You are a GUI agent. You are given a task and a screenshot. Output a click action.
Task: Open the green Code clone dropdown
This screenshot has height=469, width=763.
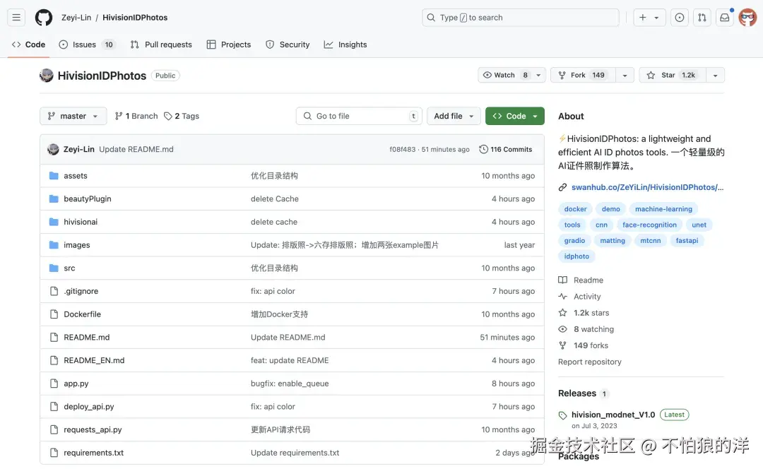click(x=515, y=116)
